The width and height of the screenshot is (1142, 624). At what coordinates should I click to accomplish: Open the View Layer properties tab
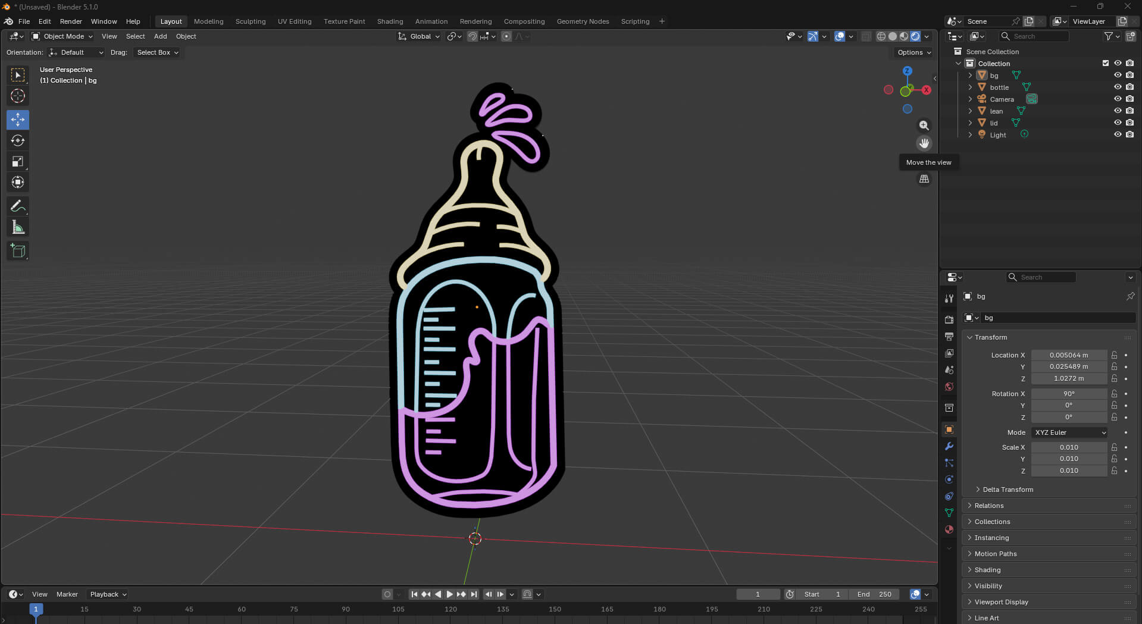click(x=949, y=353)
